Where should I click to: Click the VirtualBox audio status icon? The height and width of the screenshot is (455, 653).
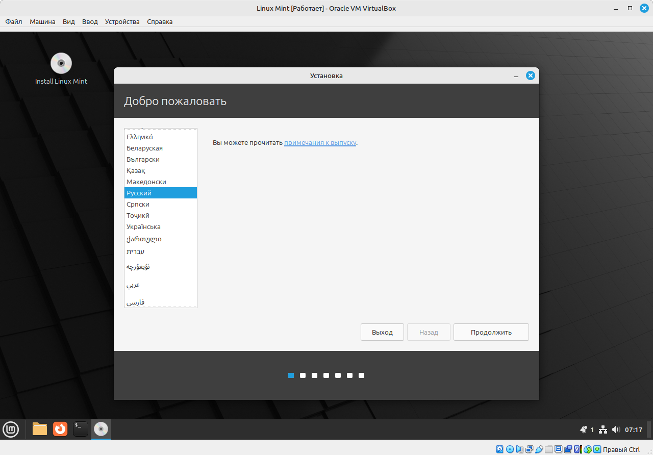tap(519, 449)
